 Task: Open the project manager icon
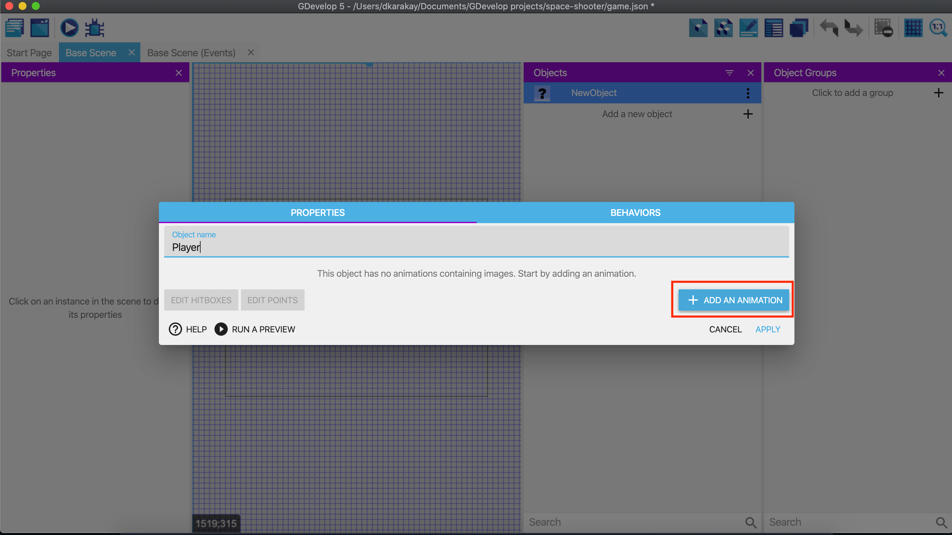click(x=15, y=28)
